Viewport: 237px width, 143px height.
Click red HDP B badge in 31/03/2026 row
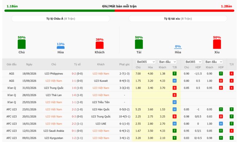(x=221, y=88)
